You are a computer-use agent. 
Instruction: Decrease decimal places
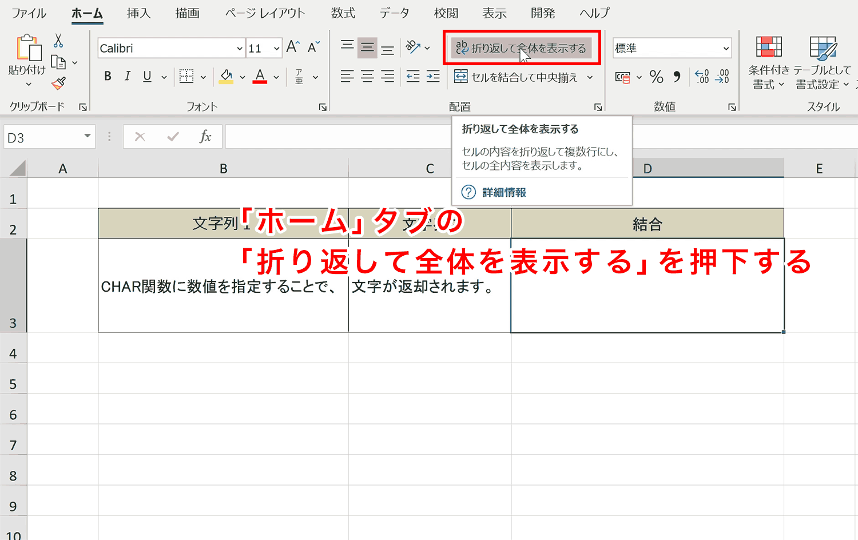(x=722, y=77)
